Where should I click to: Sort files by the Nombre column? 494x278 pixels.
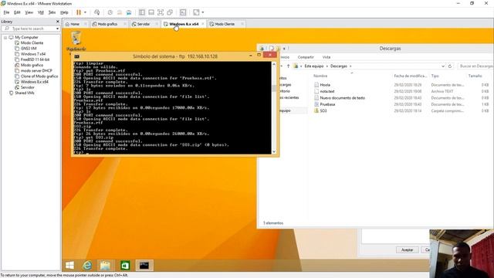(320, 76)
